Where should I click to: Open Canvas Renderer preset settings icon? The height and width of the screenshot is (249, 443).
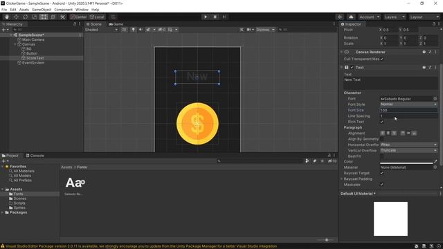pyautogui.click(x=430, y=52)
